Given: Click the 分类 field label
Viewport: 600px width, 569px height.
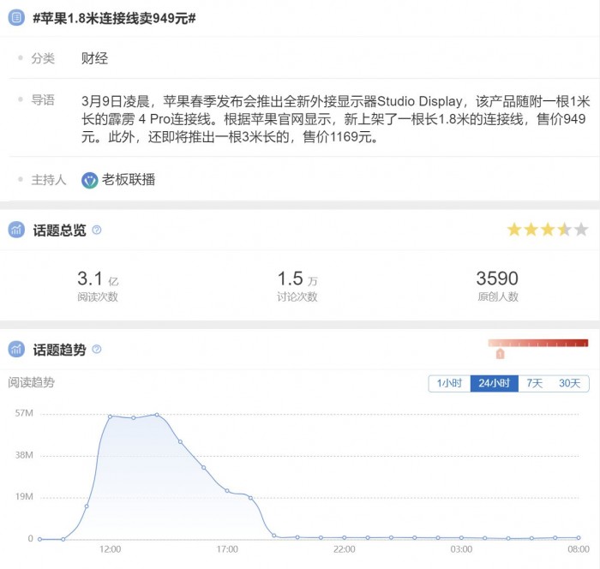Looking at the screenshot, I should click(43, 58).
